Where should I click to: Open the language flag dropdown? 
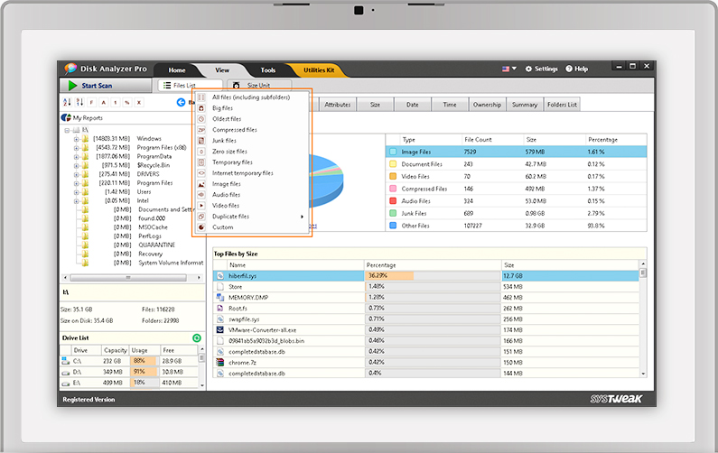click(508, 69)
